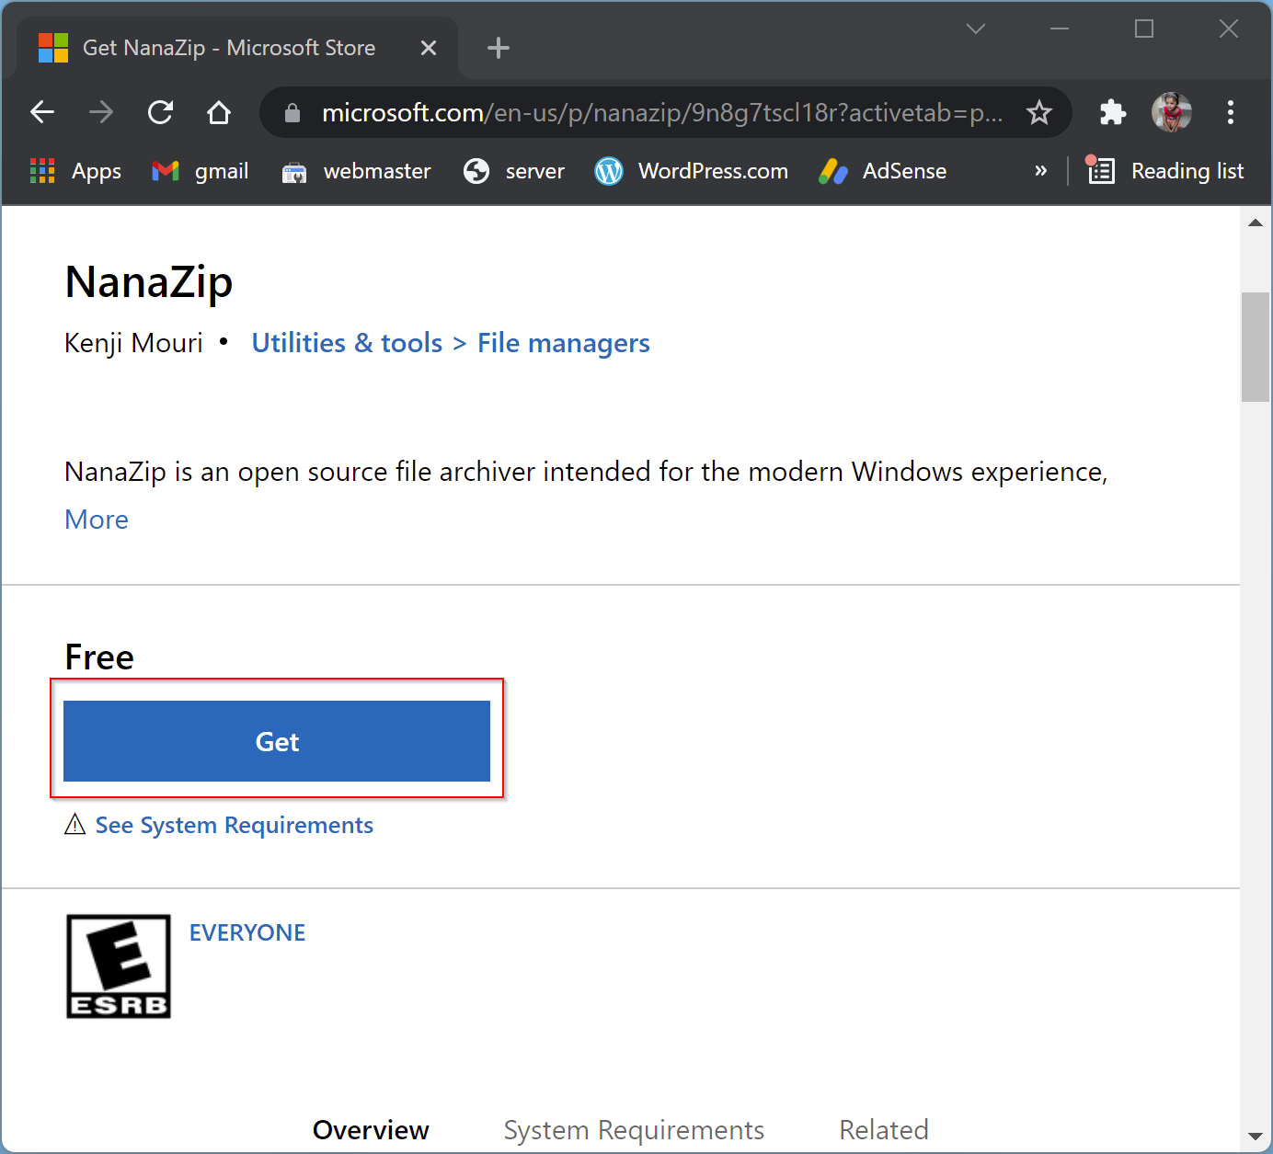Image resolution: width=1273 pixels, height=1154 pixels.
Task: Open the WordPress.com bookmark
Action: tap(692, 171)
